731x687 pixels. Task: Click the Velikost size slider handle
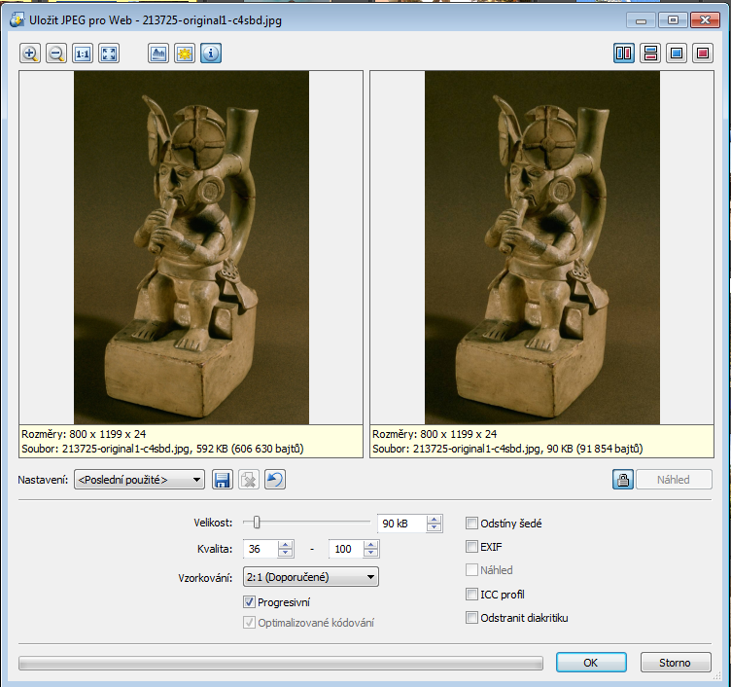pyautogui.click(x=257, y=523)
